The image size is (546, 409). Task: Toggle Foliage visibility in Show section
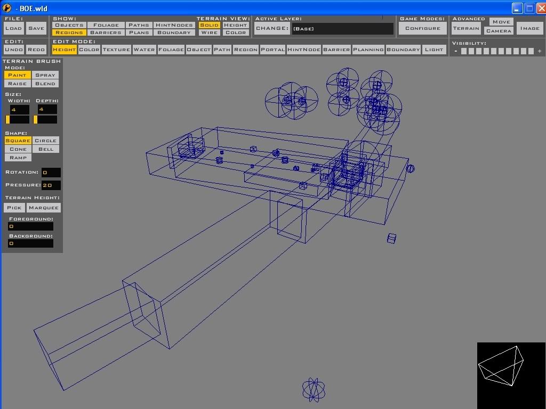click(106, 25)
